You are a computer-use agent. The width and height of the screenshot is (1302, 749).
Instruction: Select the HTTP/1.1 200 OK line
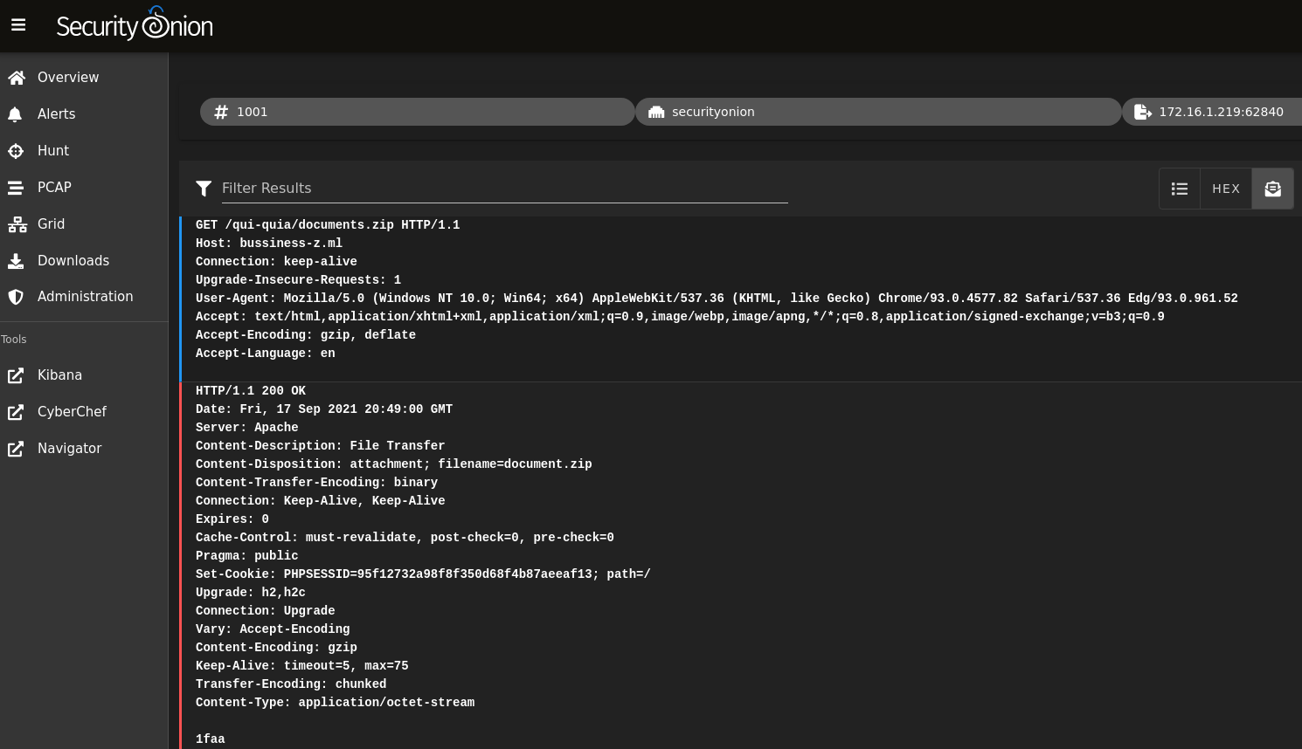(x=251, y=391)
